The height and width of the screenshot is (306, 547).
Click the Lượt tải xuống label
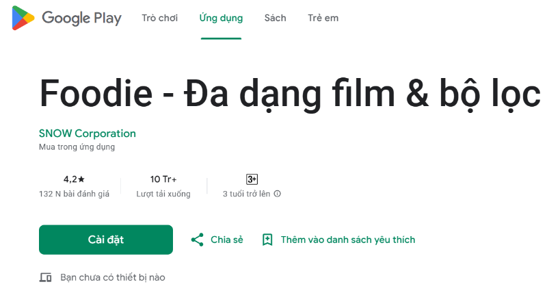(163, 194)
